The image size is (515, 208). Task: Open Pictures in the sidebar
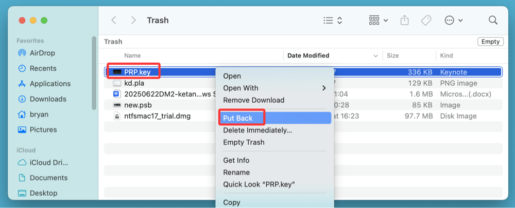pyautogui.click(x=43, y=130)
